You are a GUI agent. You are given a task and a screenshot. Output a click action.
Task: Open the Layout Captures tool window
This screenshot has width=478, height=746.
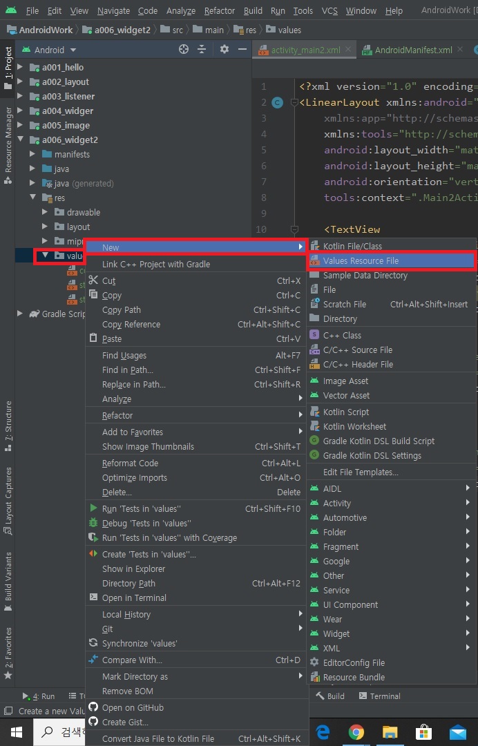click(8, 501)
